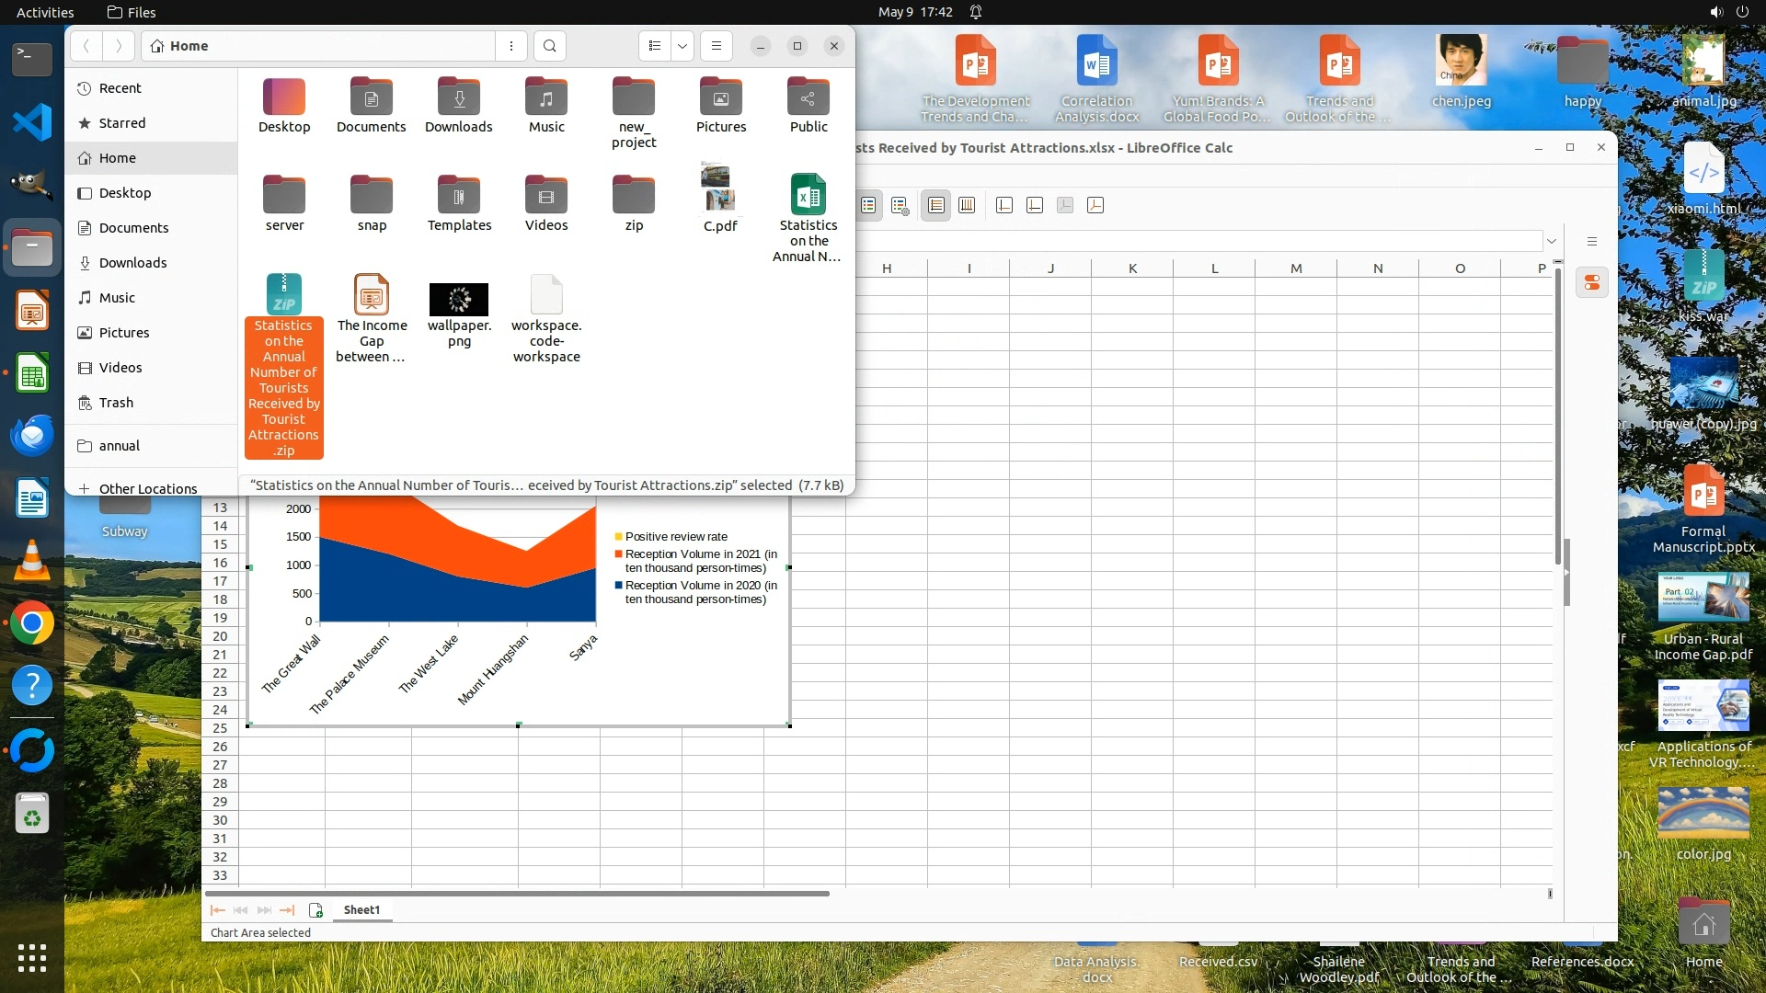1766x993 pixels.
Task: Switch Files to list view icon
Action: pyautogui.click(x=654, y=46)
